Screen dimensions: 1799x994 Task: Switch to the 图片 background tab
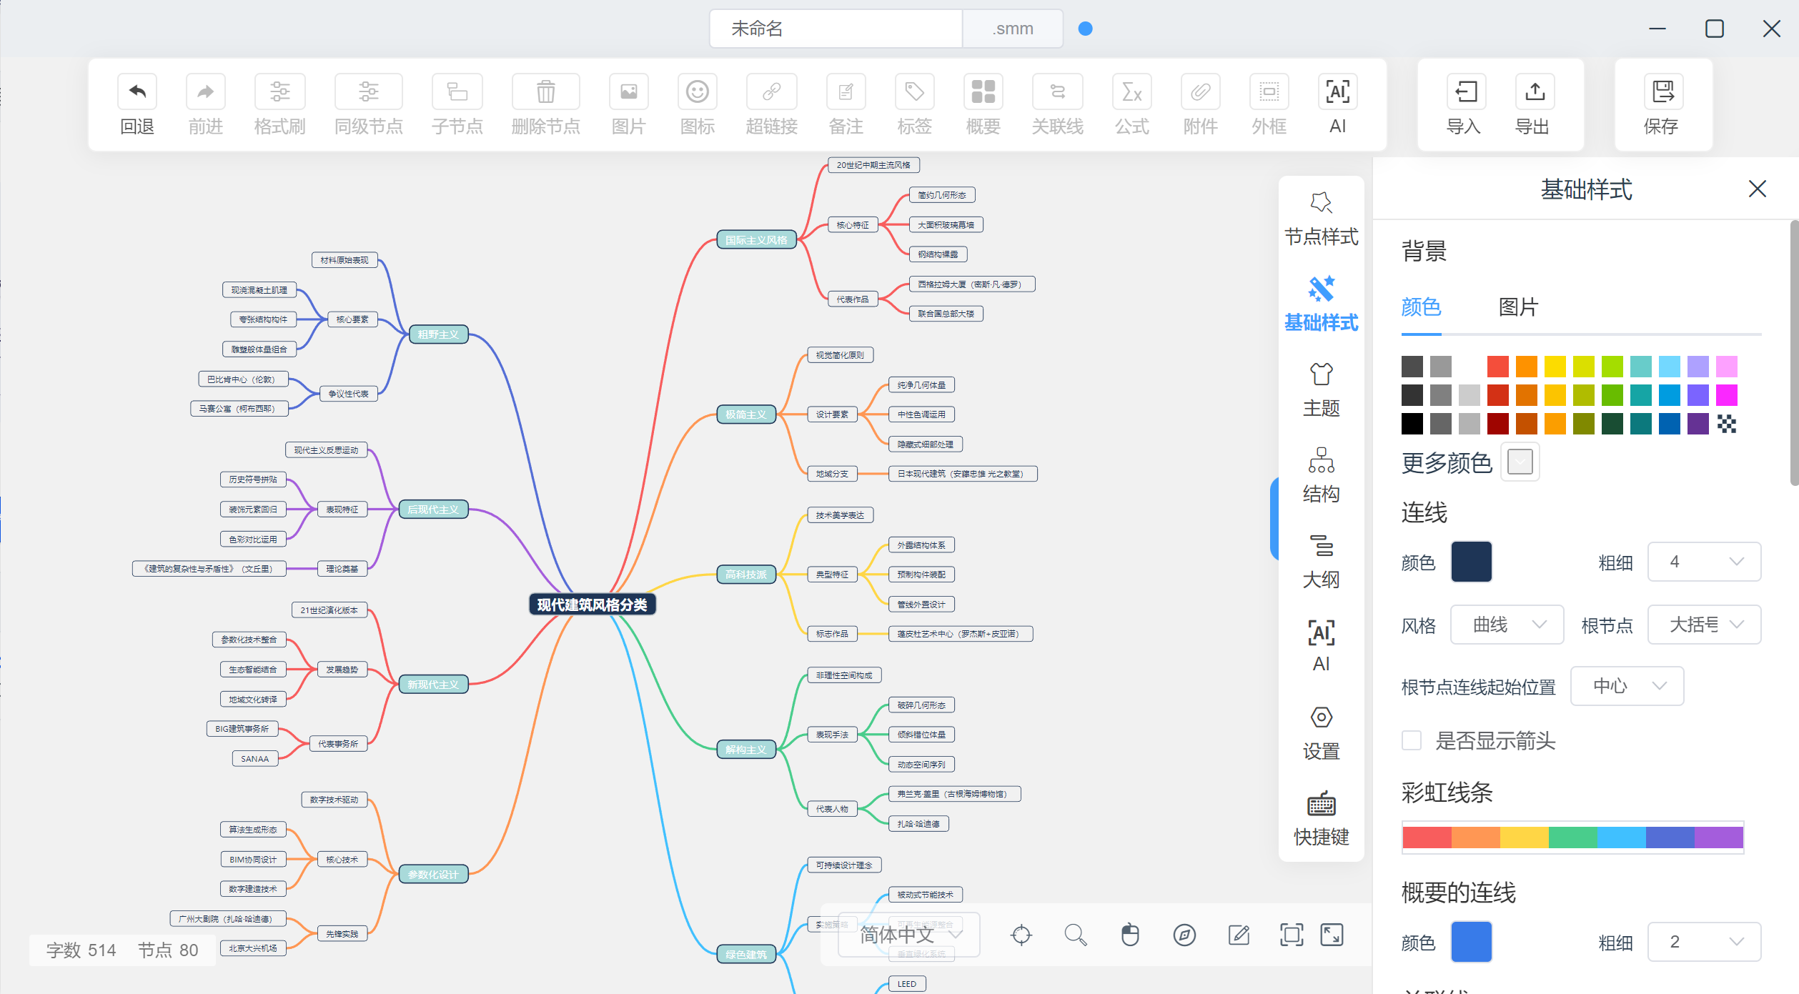pos(1518,307)
